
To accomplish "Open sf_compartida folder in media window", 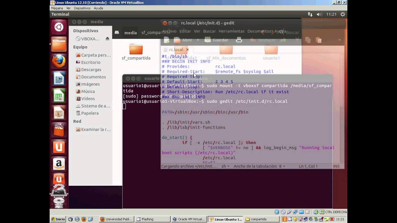I will [x=136, y=52].
